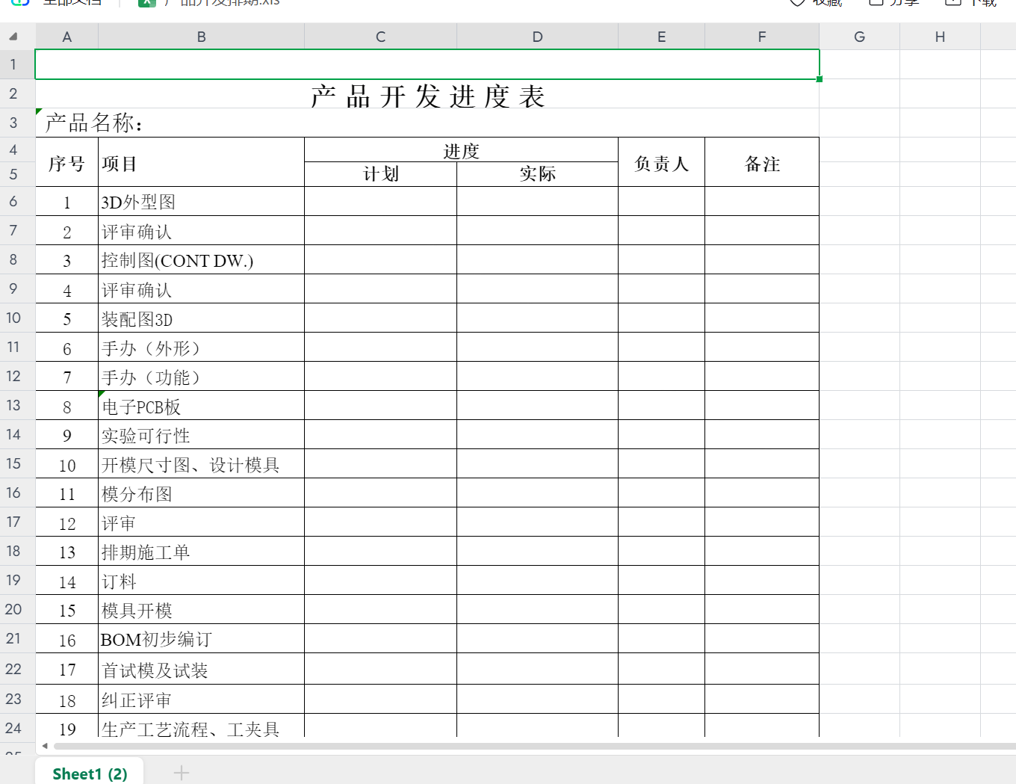Click the 项目 header cell
Image resolution: width=1016 pixels, height=784 pixels.
pyautogui.click(x=202, y=163)
